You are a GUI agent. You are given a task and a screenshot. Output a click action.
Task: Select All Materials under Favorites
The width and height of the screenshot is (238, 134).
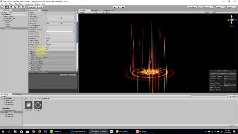[x=10, y=100]
